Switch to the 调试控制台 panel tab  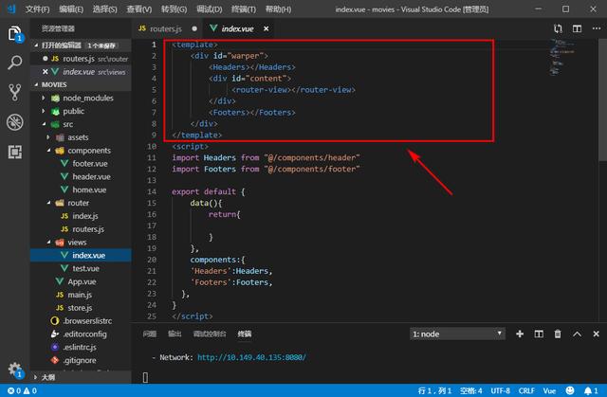(210, 334)
